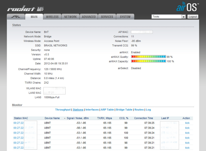Click the LAN0 value '100Mbps-Full'
Image resolution: width=206 pixels, height=151 pixels.
tap(52, 97)
